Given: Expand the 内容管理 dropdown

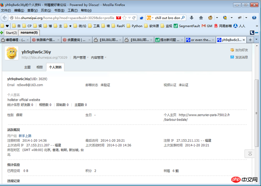Looking at the screenshot, I should (99, 57).
